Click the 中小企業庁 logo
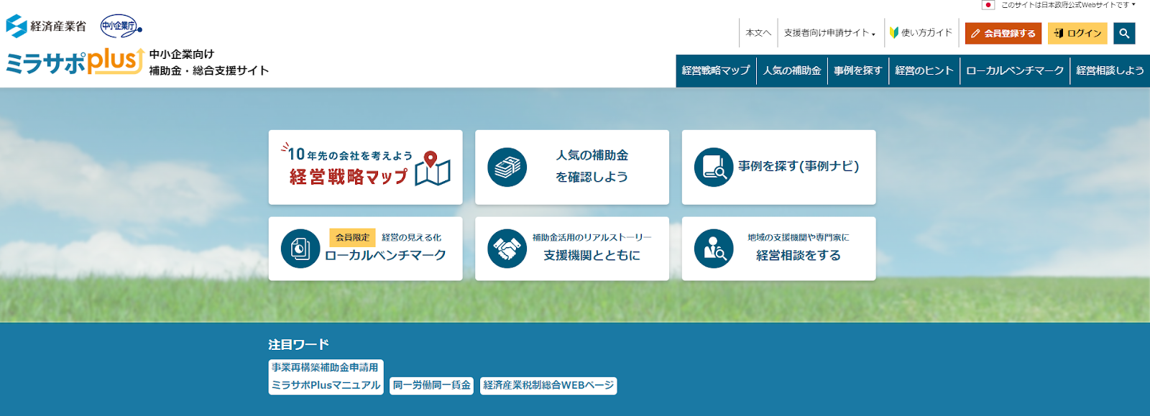Image resolution: width=1150 pixels, height=416 pixels. click(x=121, y=27)
